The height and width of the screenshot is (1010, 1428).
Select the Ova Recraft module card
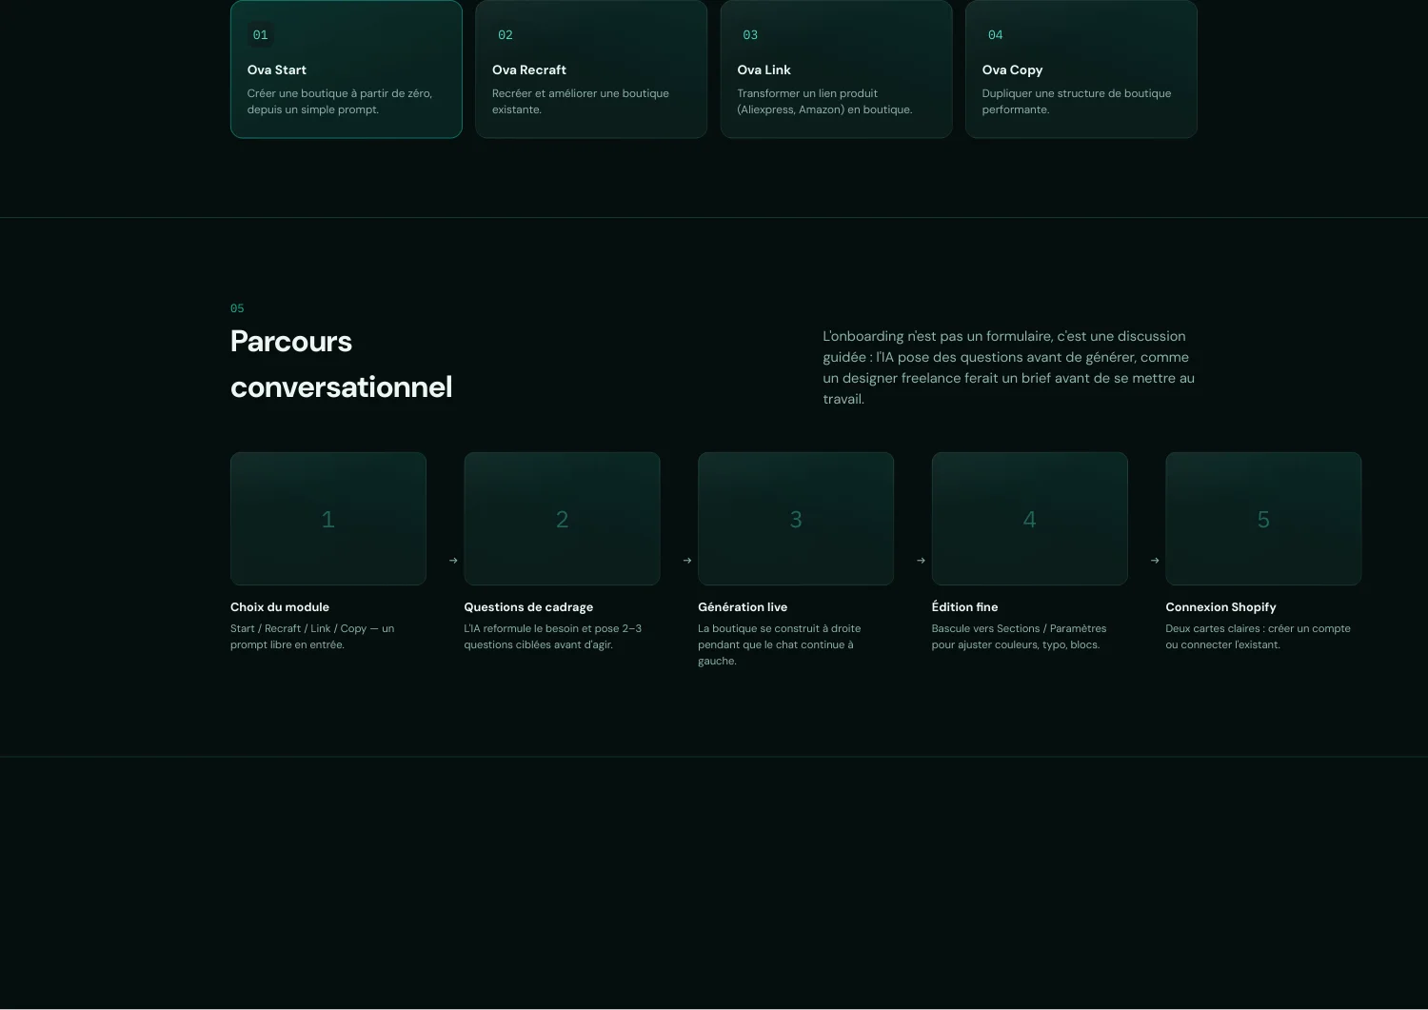pos(591,69)
